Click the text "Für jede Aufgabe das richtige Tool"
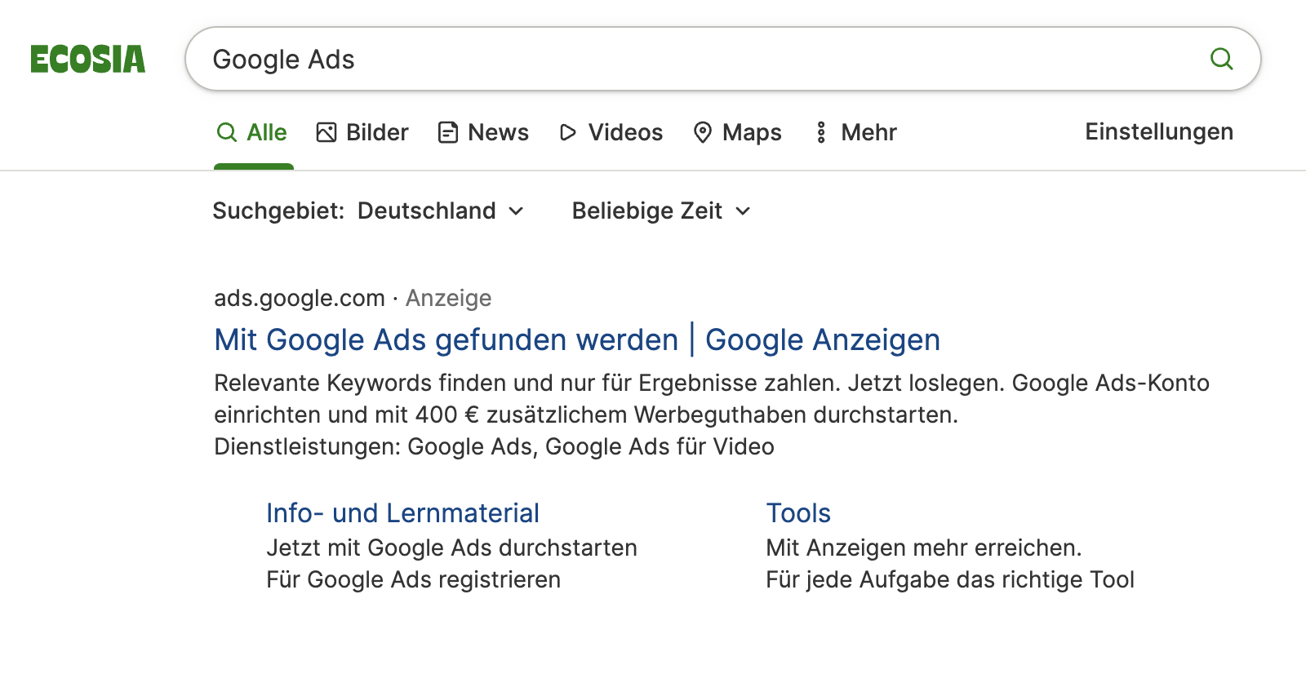1306x674 pixels. click(x=950, y=579)
